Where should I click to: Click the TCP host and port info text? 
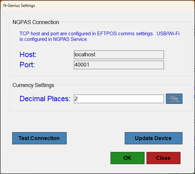point(99,36)
